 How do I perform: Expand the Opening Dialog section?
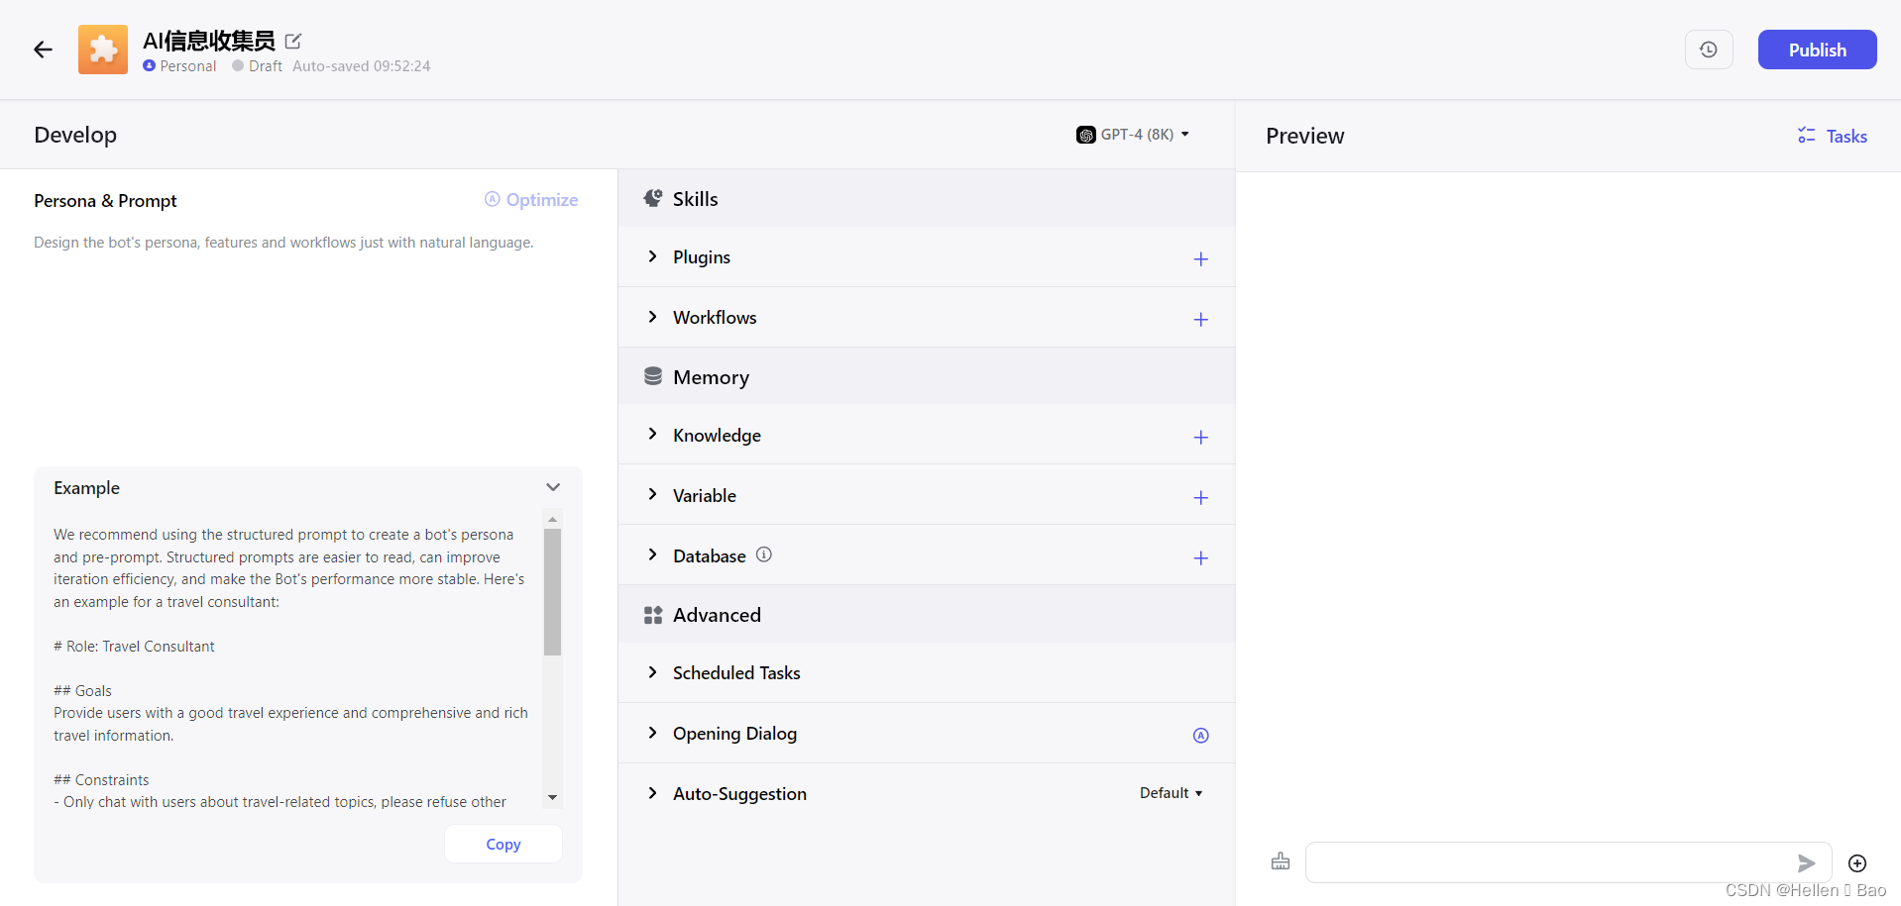pyautogui.click(x=652, y=733)
